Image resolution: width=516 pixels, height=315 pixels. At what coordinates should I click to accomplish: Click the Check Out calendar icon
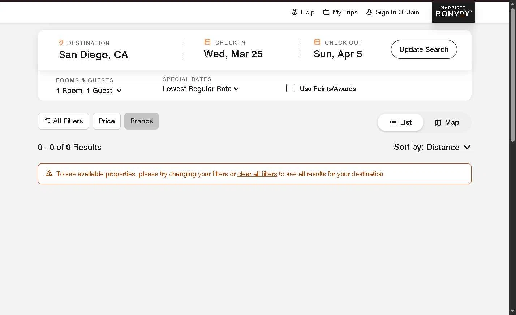[317, 42]
